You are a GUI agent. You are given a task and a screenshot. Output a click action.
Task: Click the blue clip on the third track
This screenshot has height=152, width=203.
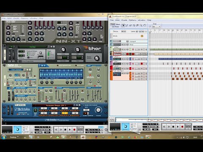[x=181, y=59]
